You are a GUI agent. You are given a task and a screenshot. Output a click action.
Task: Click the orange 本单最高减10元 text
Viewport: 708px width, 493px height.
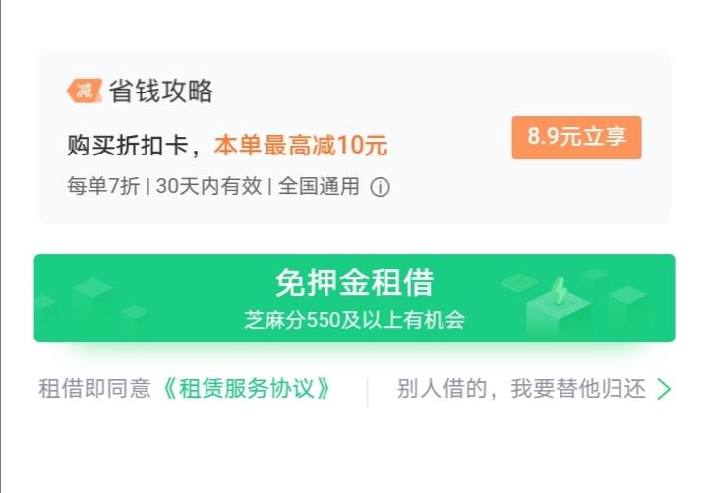[x=301, y=147]
